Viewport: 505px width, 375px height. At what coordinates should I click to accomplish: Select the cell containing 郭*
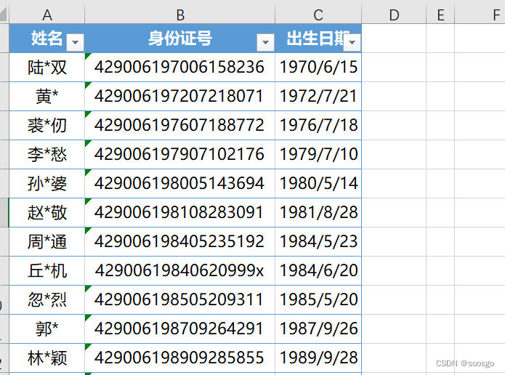[x=47, y=329]
